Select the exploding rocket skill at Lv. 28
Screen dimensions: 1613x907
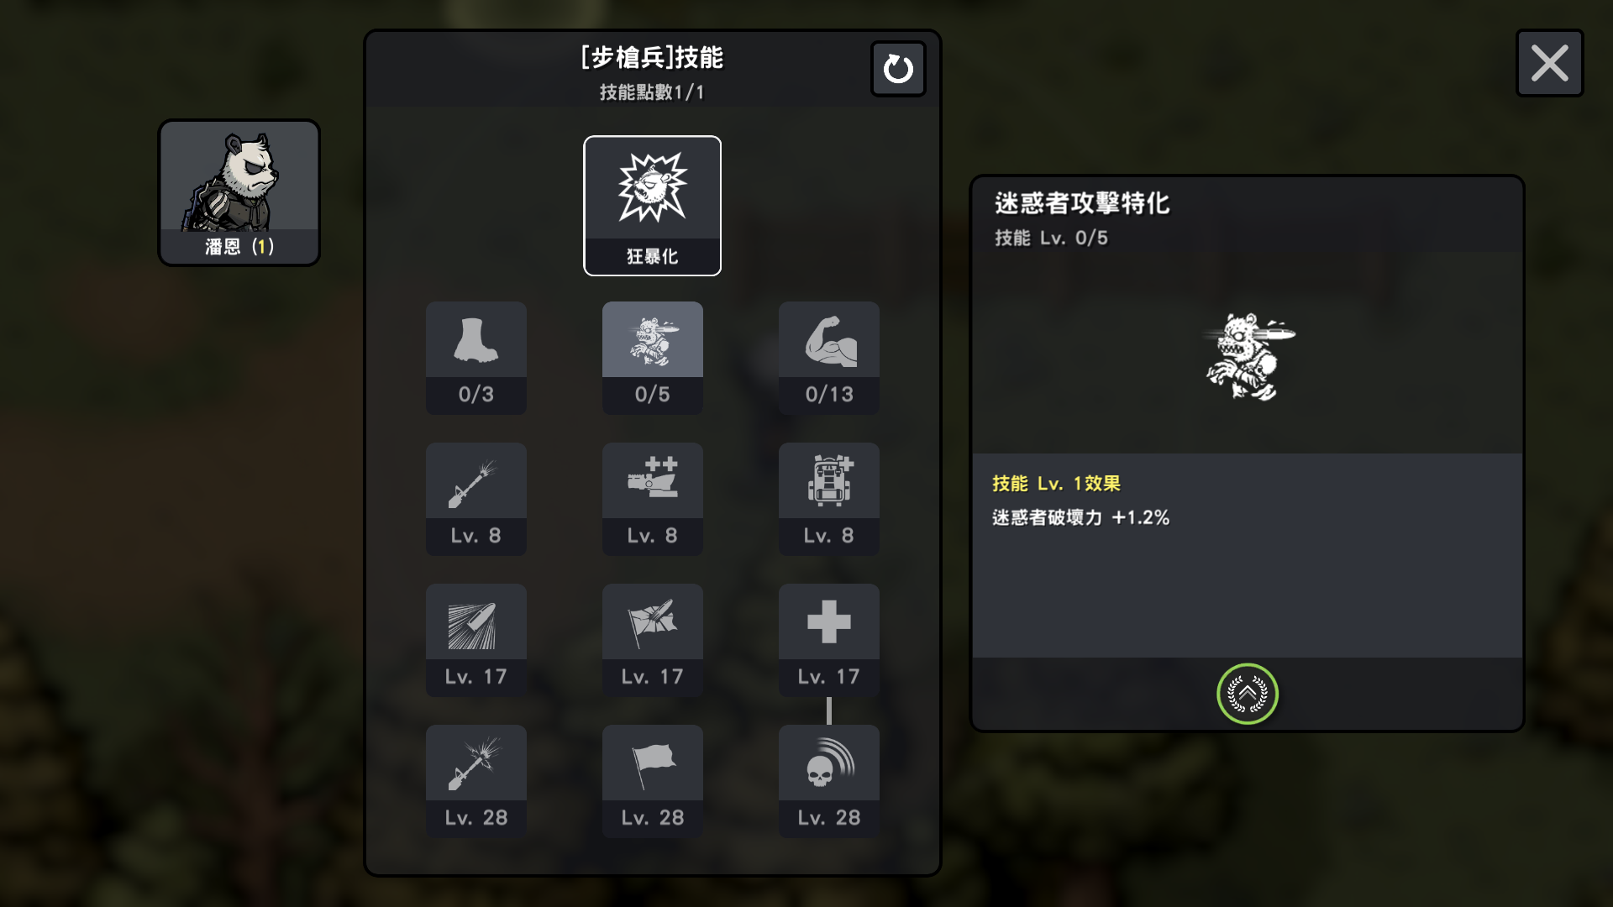(x=476, y=781)
